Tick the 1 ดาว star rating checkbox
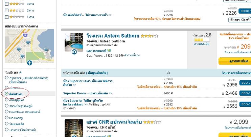The width and height of the screenshot is (251, 137). coord(6,17)
